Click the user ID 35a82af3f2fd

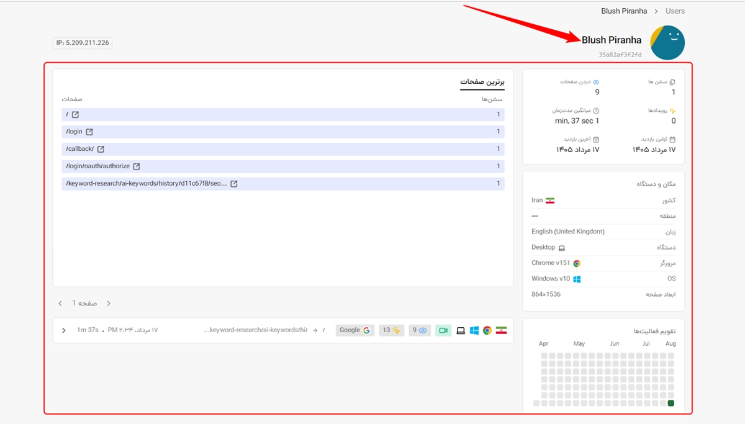[x=620, y=55]
